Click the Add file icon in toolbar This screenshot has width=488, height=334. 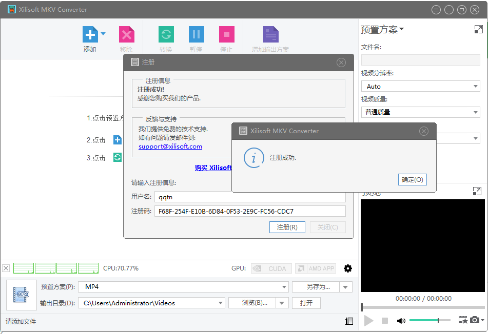[90, 35]
